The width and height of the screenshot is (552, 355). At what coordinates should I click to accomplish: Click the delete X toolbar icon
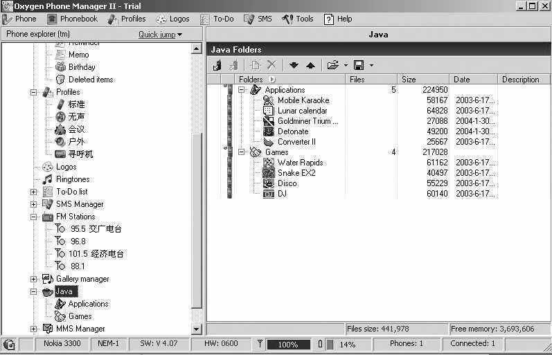(x=271, y=65)
